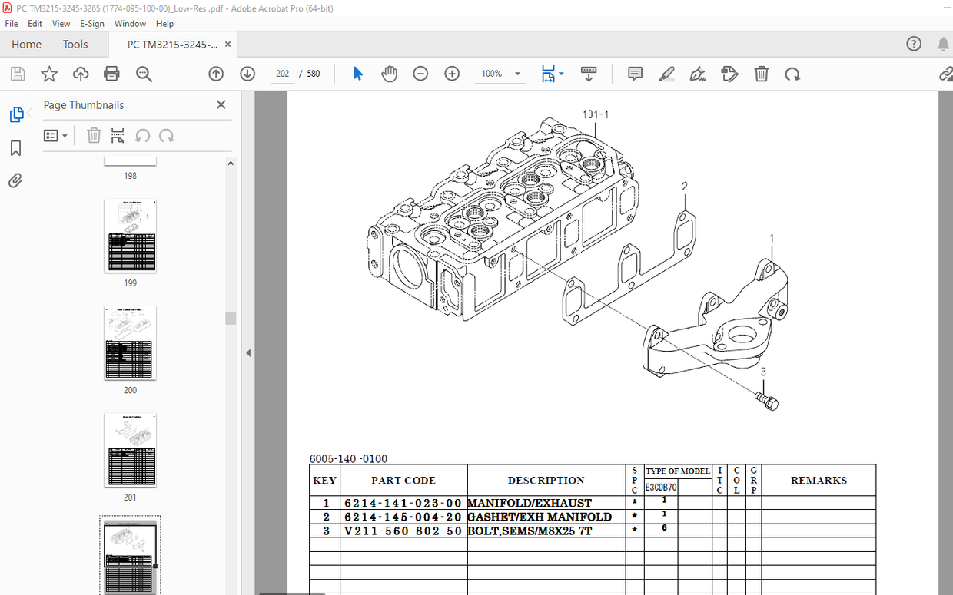Viewport: 953px width, 595px height.
Task: Open the scrolling mode keyboard icon
Action: tap(589, 74)
